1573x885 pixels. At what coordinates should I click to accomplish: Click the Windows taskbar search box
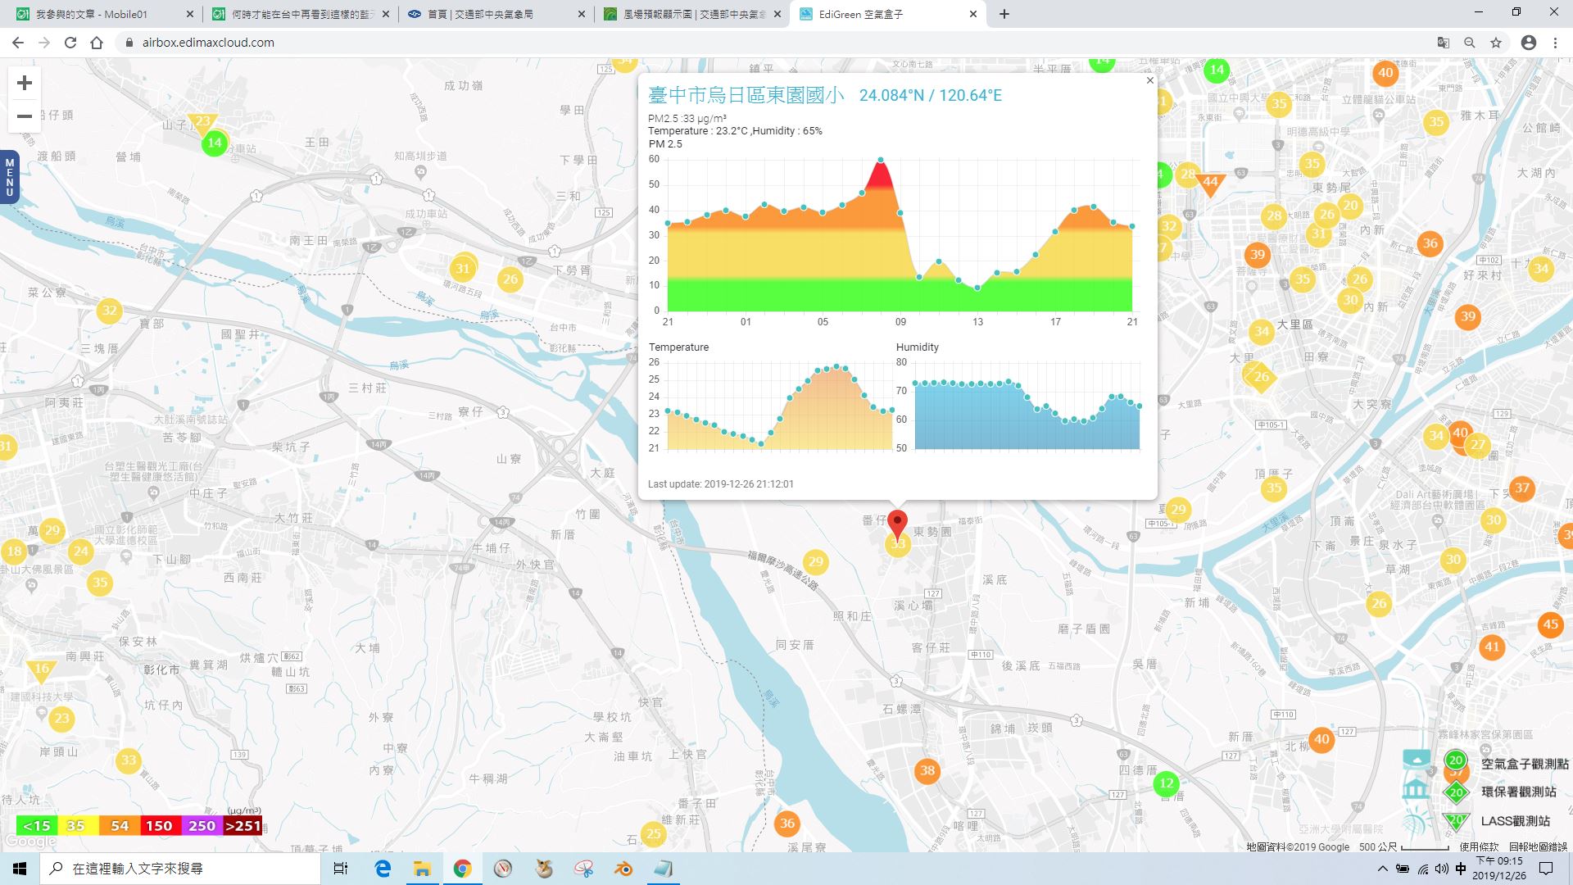(180, 869)
